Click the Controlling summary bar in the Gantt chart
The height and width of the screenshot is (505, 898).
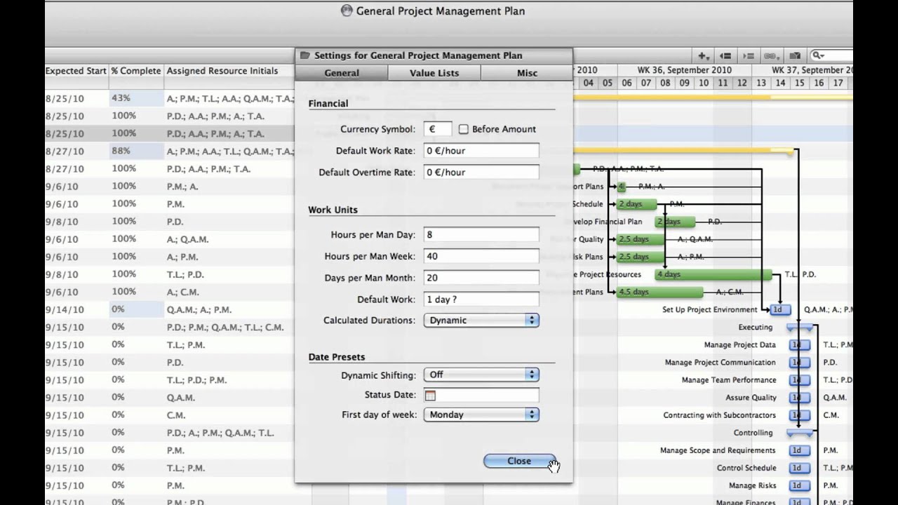pos(800,433)
